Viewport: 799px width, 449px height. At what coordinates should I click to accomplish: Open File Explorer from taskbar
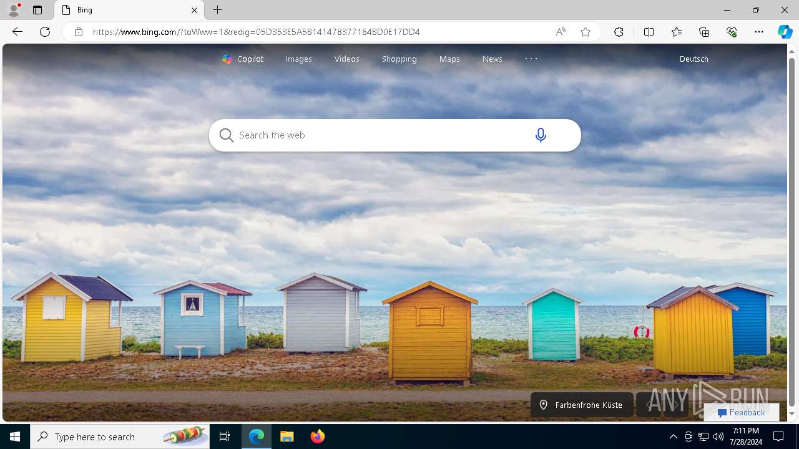point(287,437)
